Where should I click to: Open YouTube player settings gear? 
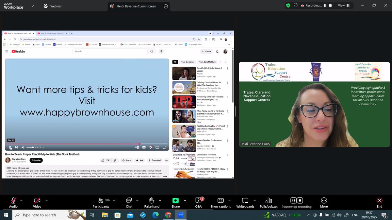[x=151, y=147]
